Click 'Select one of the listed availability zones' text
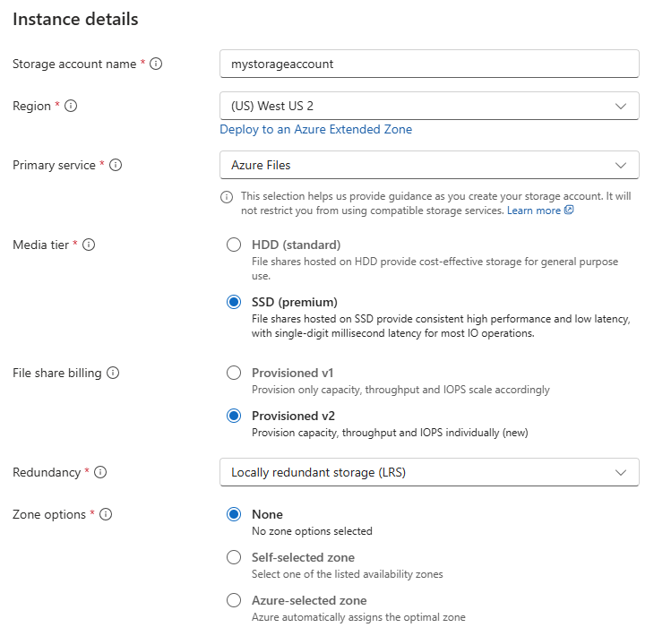The width and height of the screenshot is (654, 636). 348,574
